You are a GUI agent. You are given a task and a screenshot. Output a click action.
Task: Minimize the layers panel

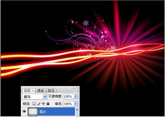pyautogui.click(x=74, y=88)
